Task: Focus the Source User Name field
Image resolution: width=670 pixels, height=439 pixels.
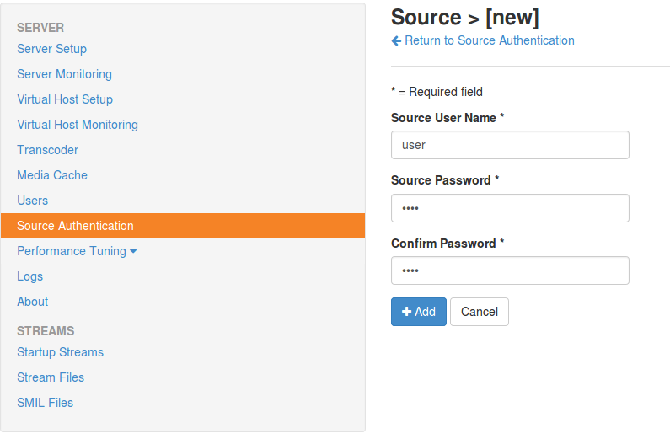Action: point(510,145)
